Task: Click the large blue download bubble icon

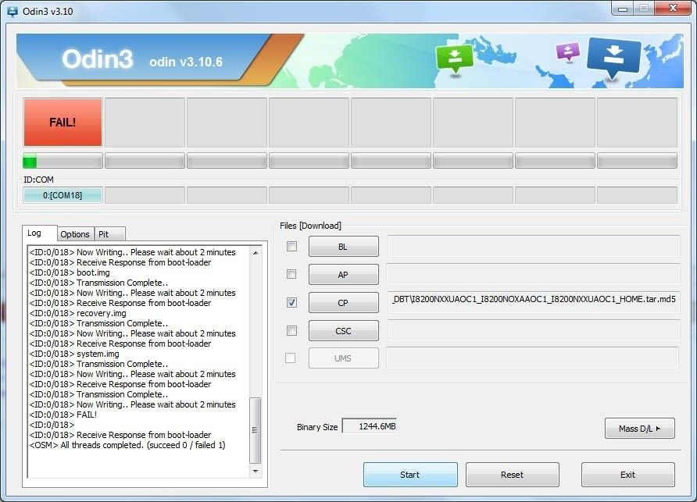Action: pos(614,58)
